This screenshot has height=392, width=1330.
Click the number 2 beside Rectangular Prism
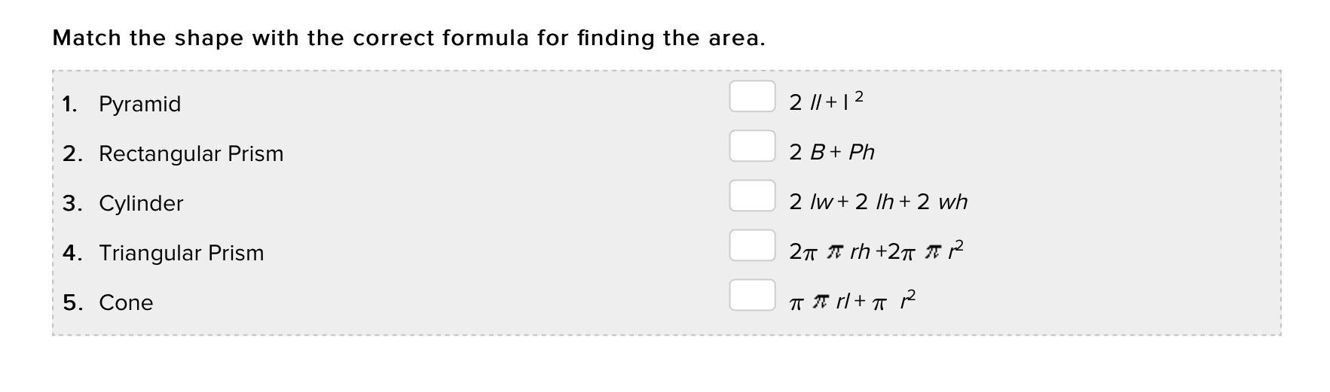(x=72, y=153)
